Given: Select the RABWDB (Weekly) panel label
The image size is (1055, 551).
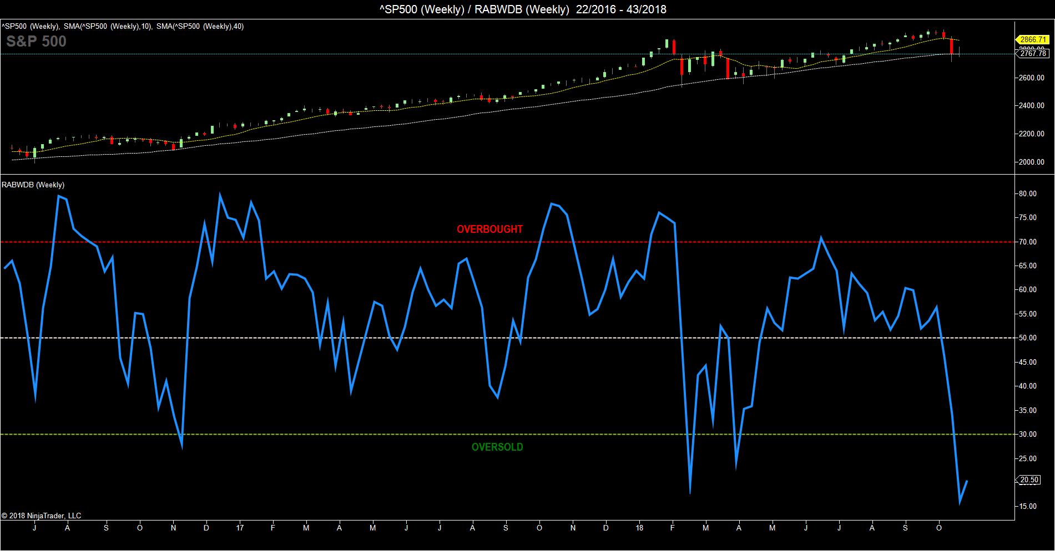Looking at the screenshot, I should (x=33, y=185).
